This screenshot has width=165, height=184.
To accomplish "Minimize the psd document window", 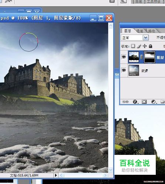I will point(93,18).
